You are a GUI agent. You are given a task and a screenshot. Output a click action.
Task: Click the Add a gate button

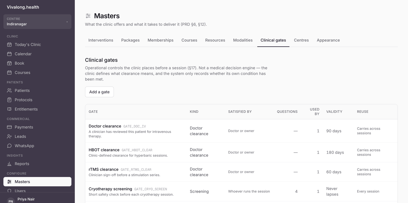[x=99, y=92]
